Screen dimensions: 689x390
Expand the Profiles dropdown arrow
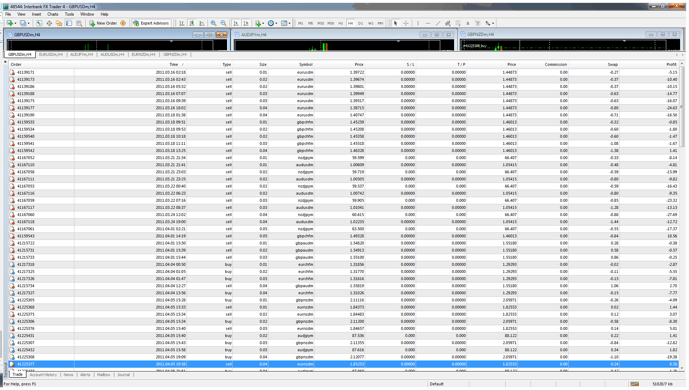pos(28,23)
